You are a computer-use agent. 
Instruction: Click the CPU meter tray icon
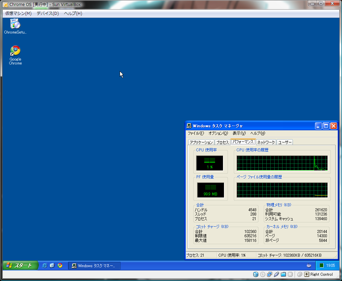(321, 266)
